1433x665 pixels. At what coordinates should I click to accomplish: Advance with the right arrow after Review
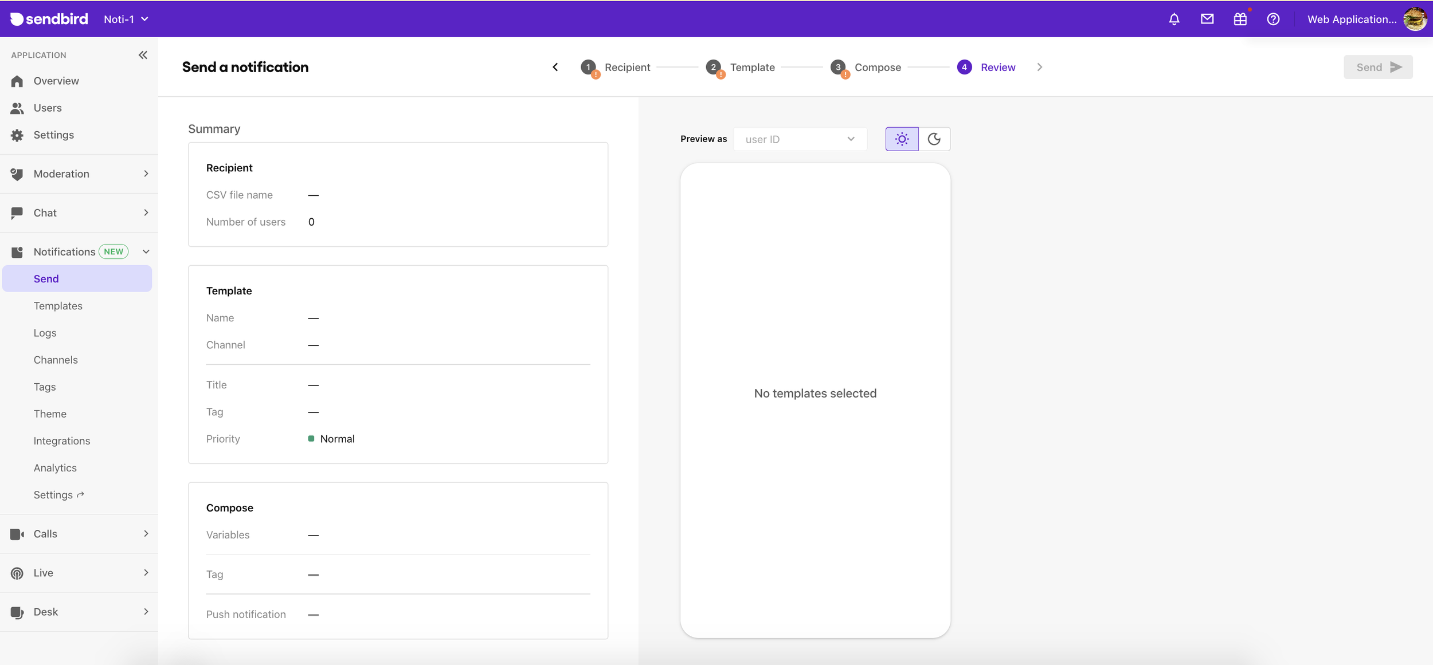(x=1039, y=67)
